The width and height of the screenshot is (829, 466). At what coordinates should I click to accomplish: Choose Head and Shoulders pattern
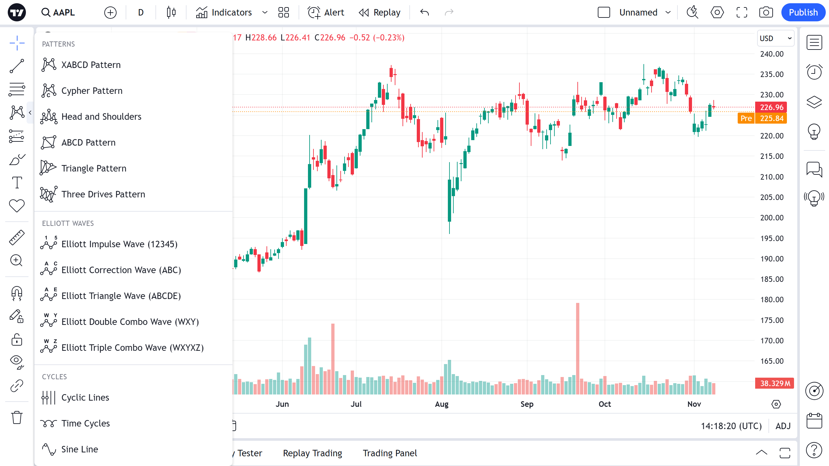click(x=101, y=116)
